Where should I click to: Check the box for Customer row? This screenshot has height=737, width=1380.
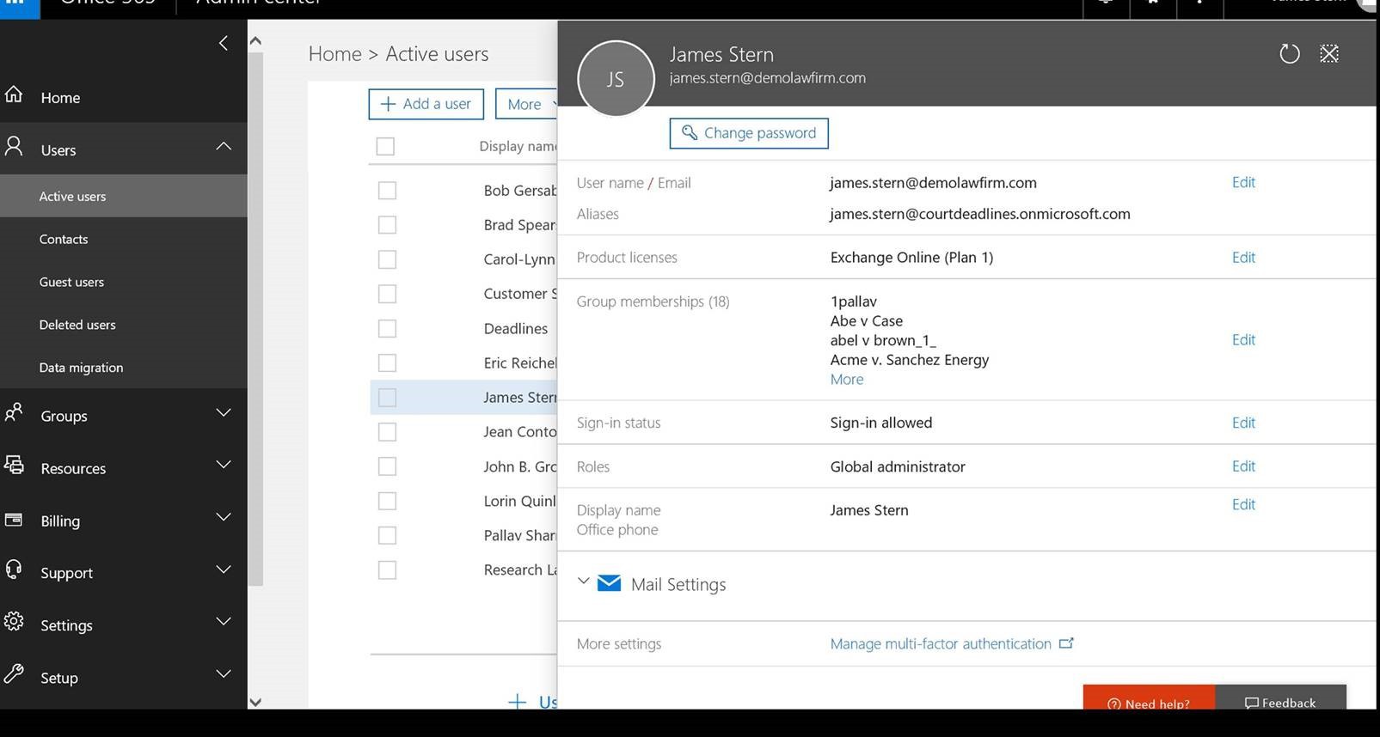point(387,294)
